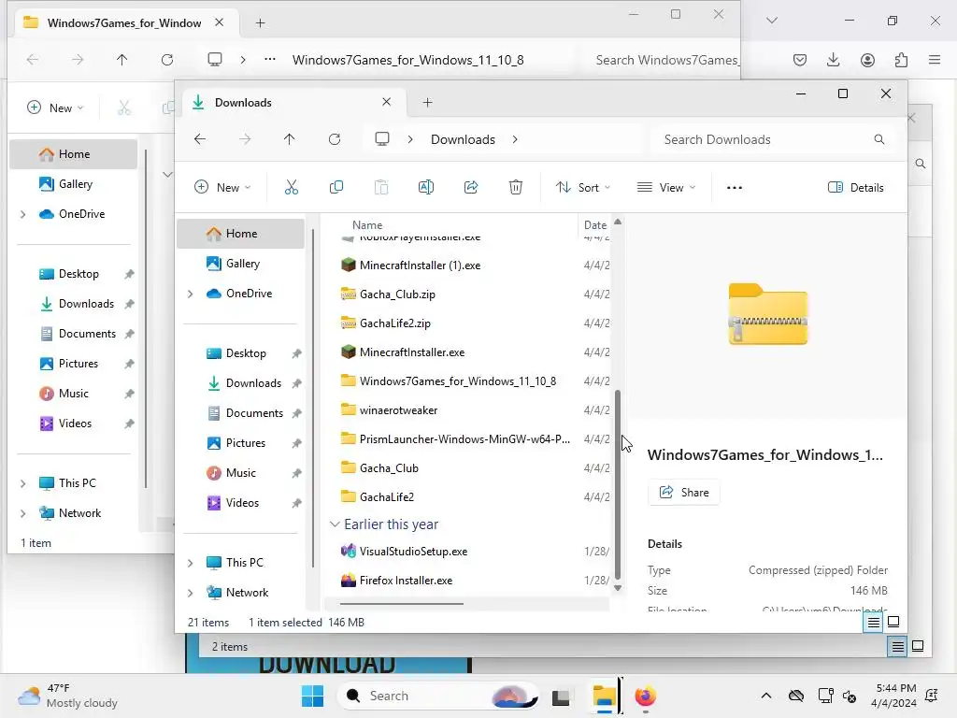Switch to details list view in Downloads status bar
Image resolution: width=957 pixels, height=718 pixels.
(x=874, y=622)
